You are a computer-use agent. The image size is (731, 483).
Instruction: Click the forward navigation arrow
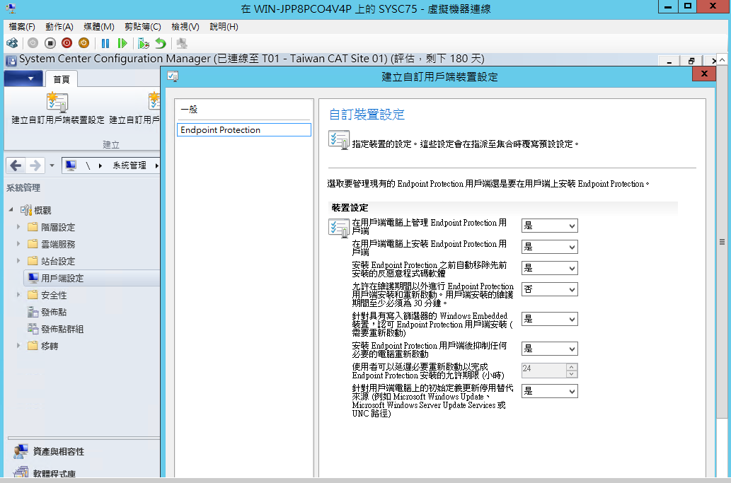click(35, 165)
